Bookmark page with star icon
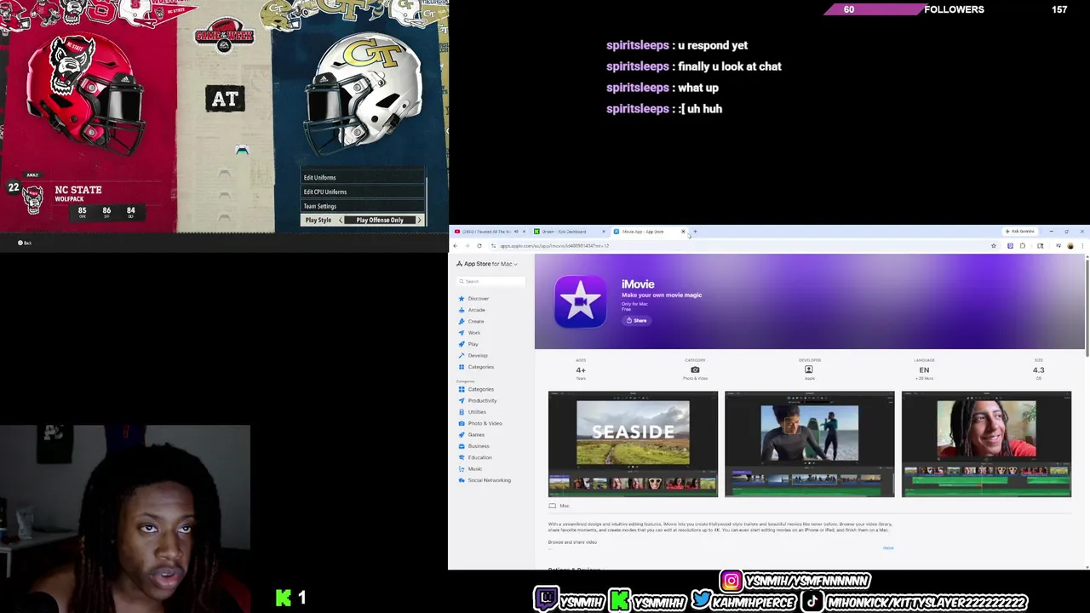The image size is (1090, 613). pos(993,246)
